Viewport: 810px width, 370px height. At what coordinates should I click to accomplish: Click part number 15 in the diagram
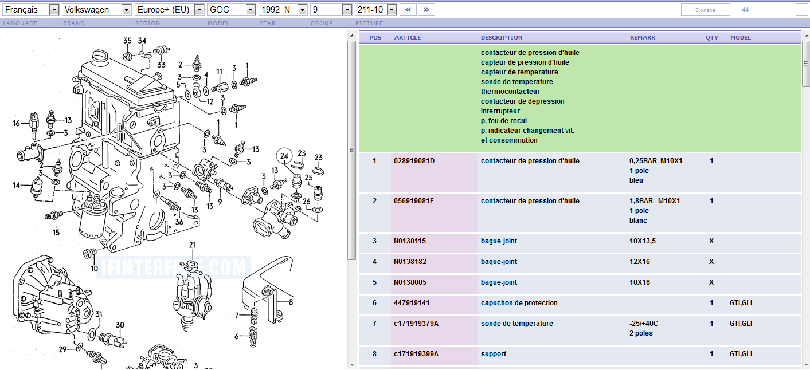pos(56,233)
